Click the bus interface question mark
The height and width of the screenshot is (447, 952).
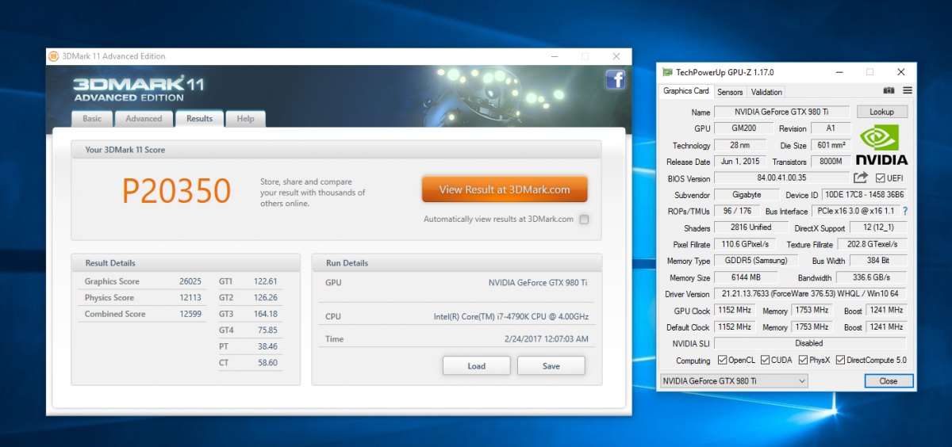point(905,212)
